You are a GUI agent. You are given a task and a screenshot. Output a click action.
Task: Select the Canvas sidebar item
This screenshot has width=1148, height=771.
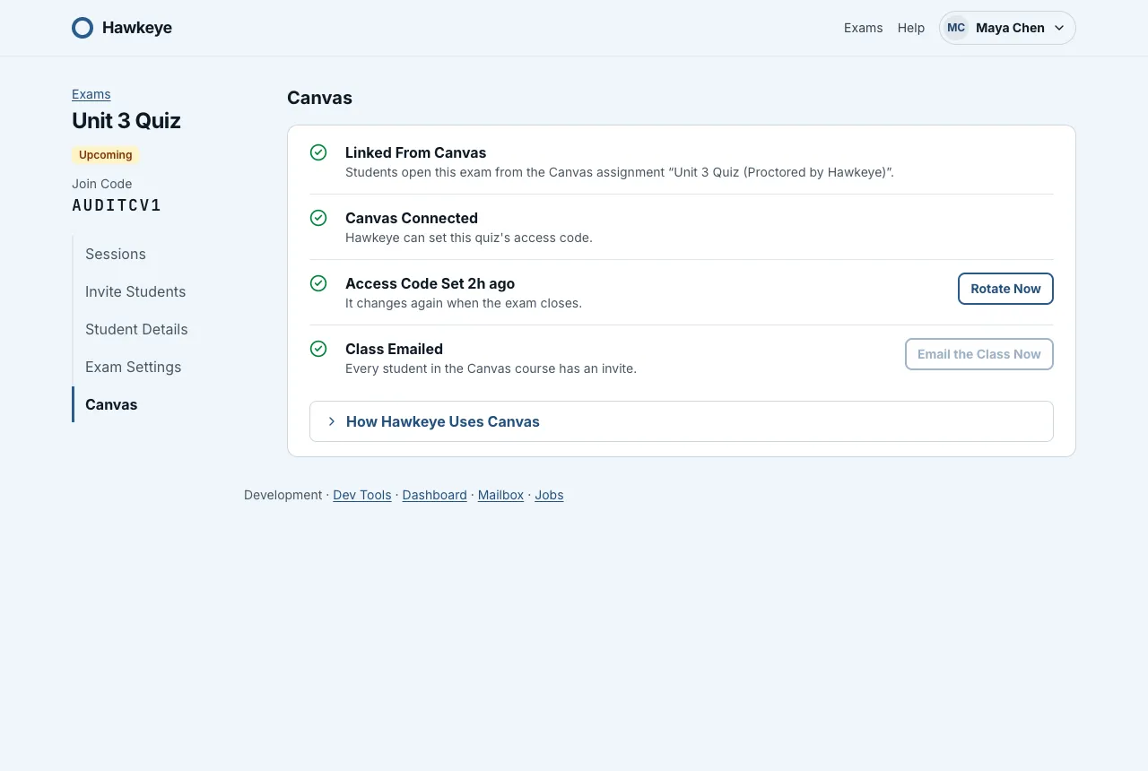point(111,404)
